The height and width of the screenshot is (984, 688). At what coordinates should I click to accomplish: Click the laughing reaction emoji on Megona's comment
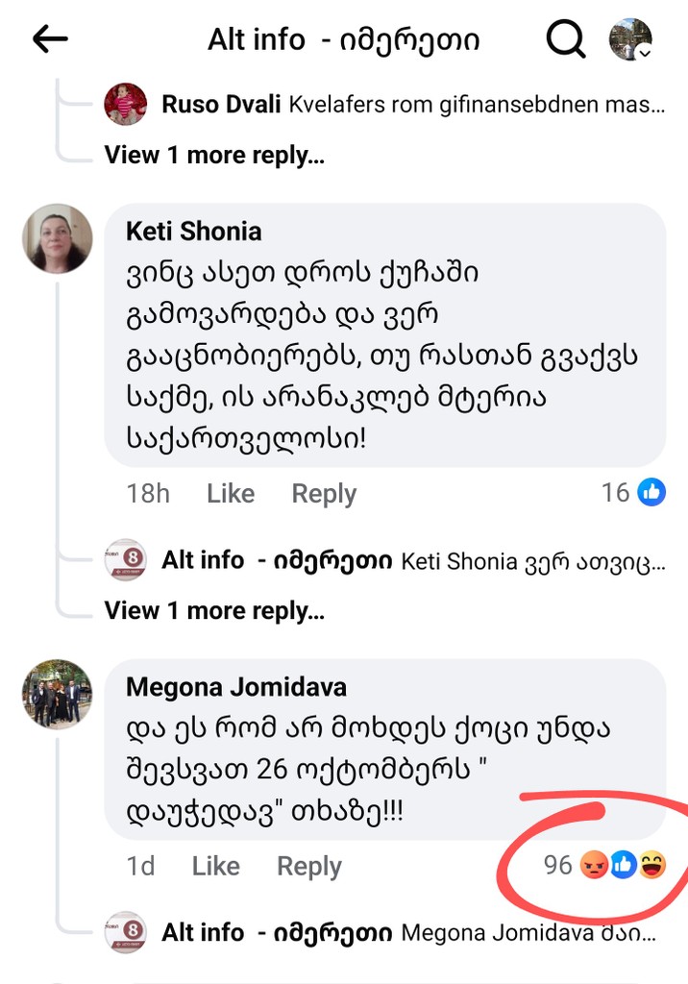[651, 866]
